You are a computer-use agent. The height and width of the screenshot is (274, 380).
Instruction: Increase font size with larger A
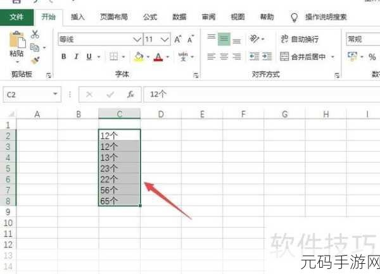tap(178, 39)
